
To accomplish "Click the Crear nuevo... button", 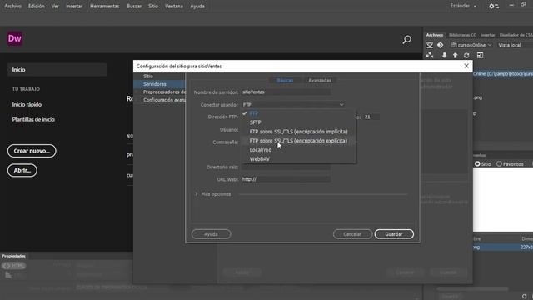I will point(32,151).
